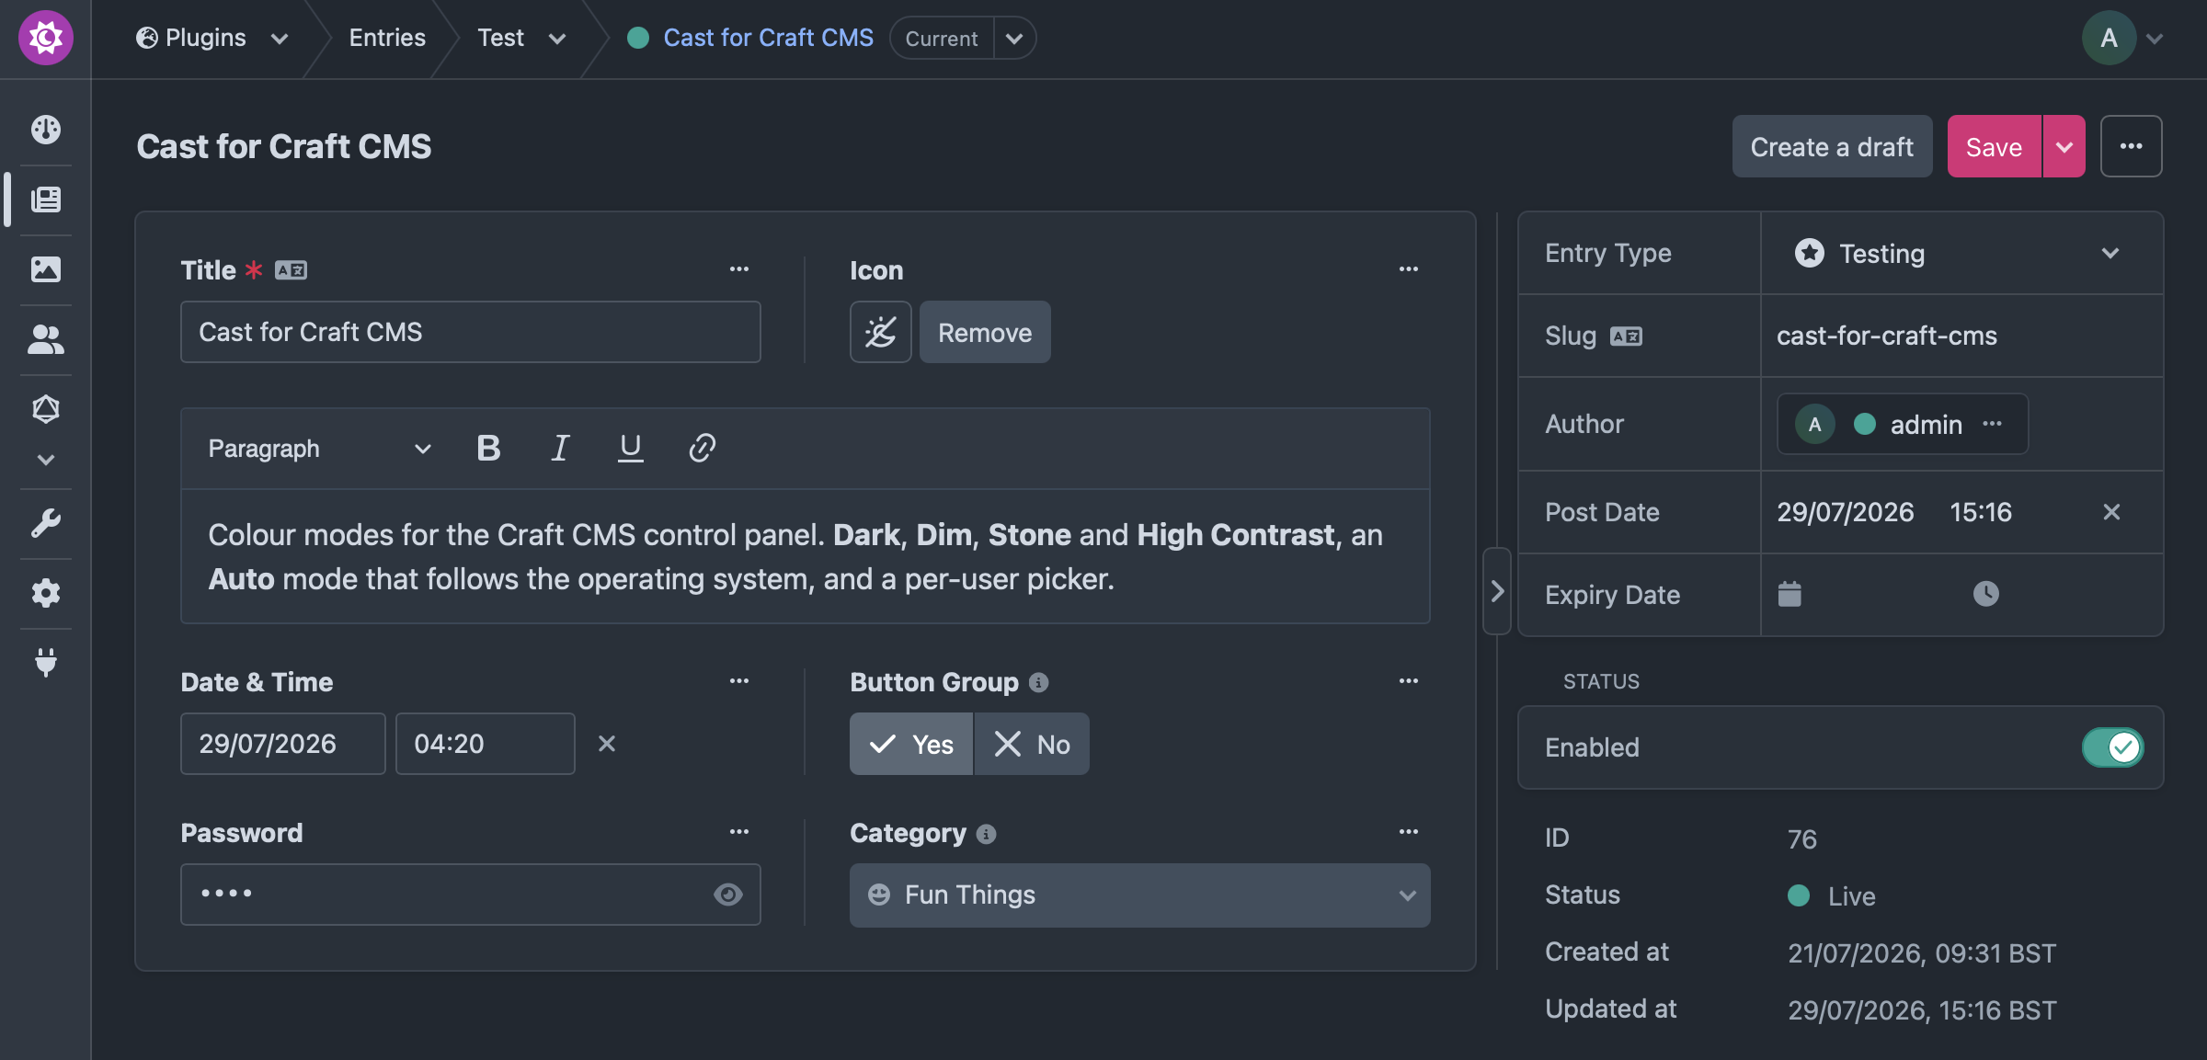The image size is (2207, 1060).
Task: Open Plugin Store plug sidebar icon
Action: (x=46, y=663)
